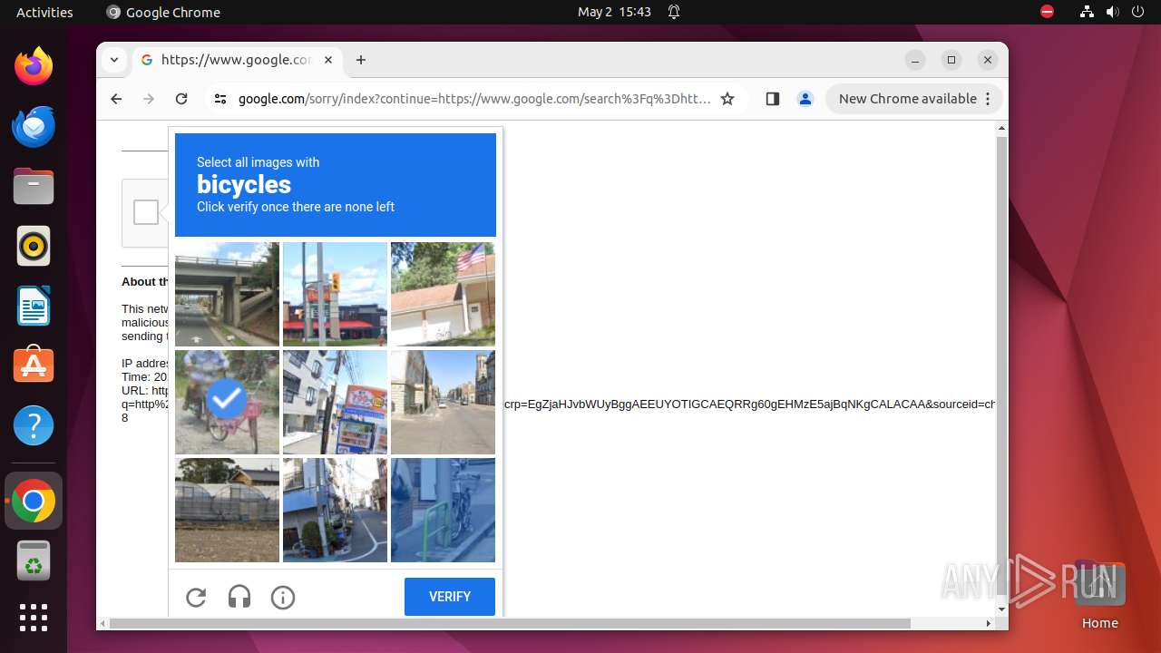Switch to the google.com tab

[236, 60]
